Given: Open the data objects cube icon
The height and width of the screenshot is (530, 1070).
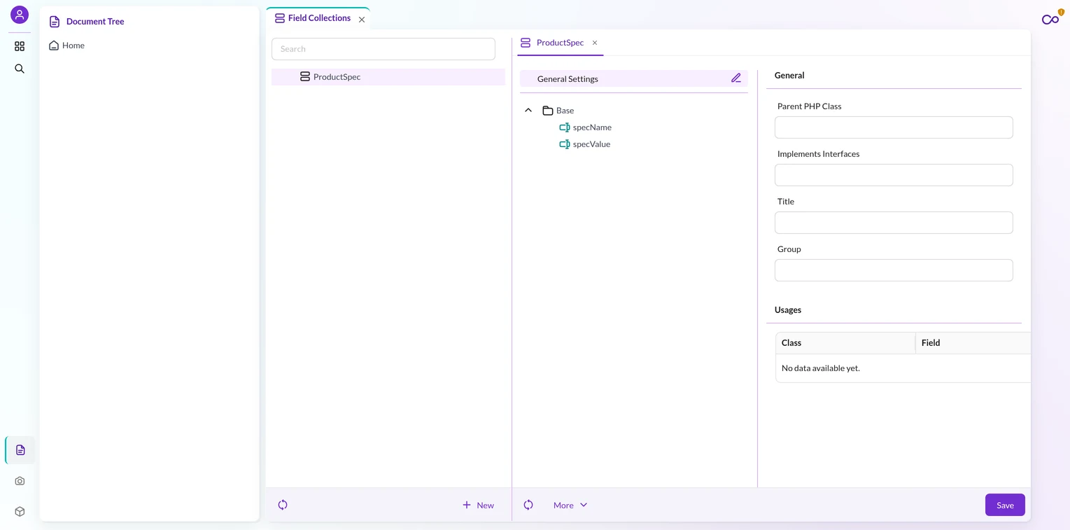Looking at the screenshot, I should [20, 512].
